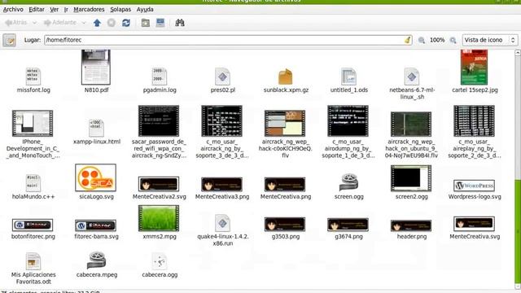Clear the location field with broom icon
Viewport: 521px width, 293px height.
point(407,40)
